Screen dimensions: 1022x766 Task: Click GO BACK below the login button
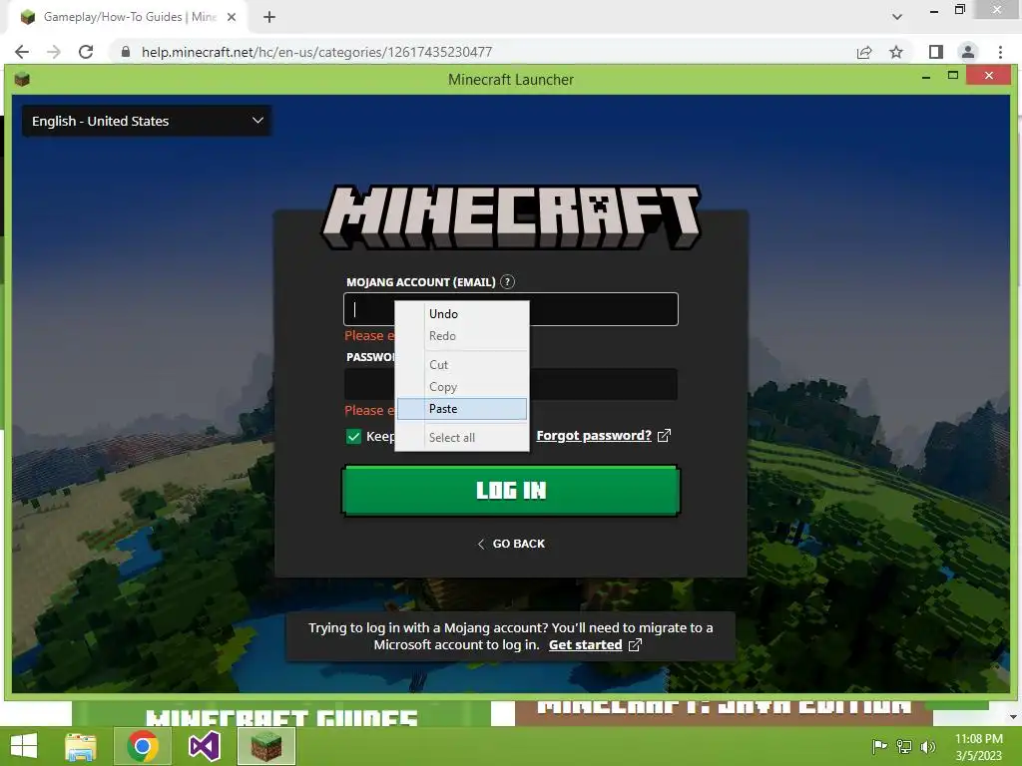pyautogui.click(x=511, y=544)
